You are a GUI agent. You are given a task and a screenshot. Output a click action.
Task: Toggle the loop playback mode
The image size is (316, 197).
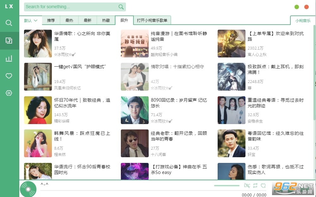(x=255, y=186)
